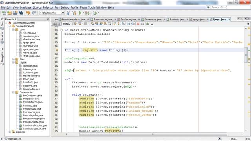
Task: Select fpago.java in the Logica package
Action: 29,79
